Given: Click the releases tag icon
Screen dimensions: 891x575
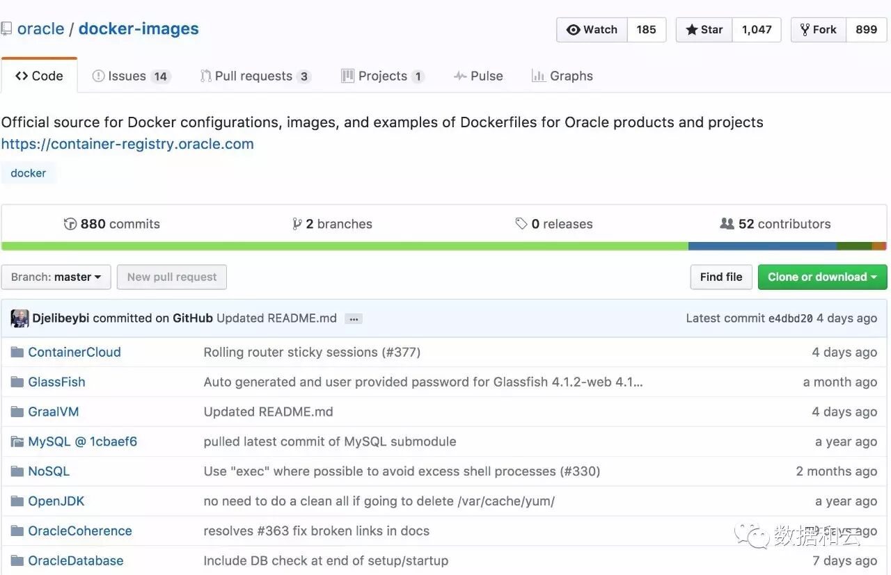Looking at the screenshot, I should coord(521,224).
